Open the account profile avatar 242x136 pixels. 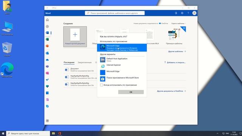click(x=194, y=13)
